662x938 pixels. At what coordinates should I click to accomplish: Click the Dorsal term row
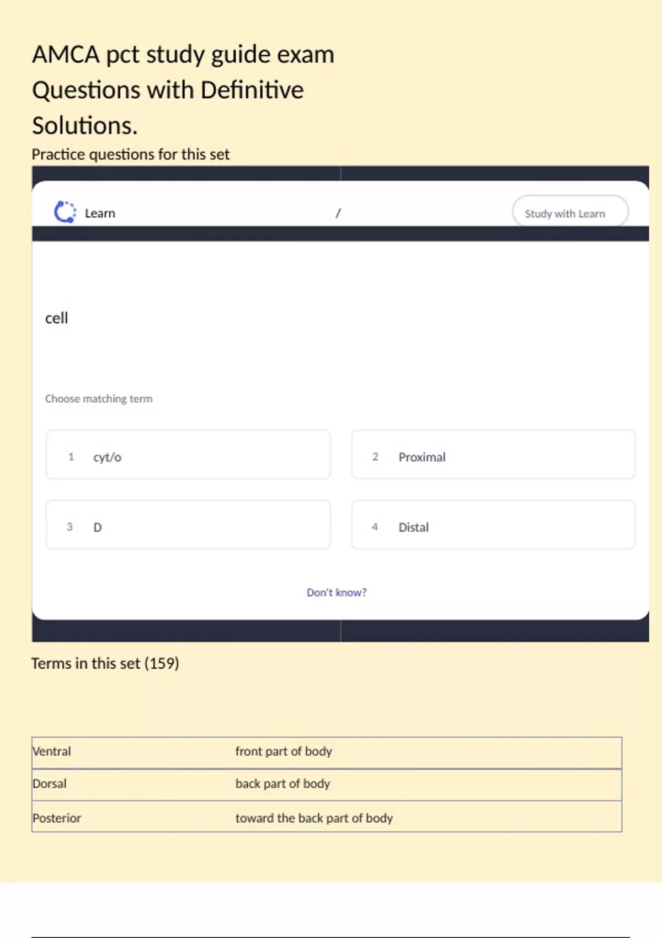(50, 784)
